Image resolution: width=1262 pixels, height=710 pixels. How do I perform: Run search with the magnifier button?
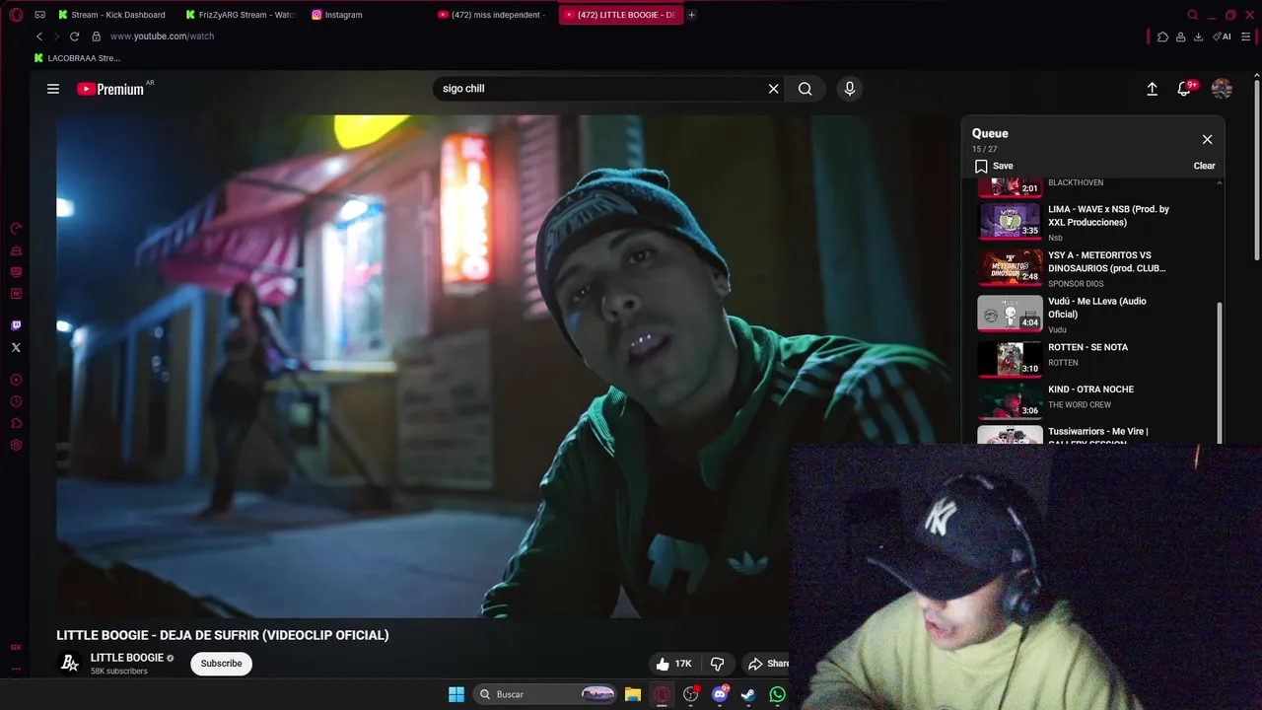click(x=806, y=89)
